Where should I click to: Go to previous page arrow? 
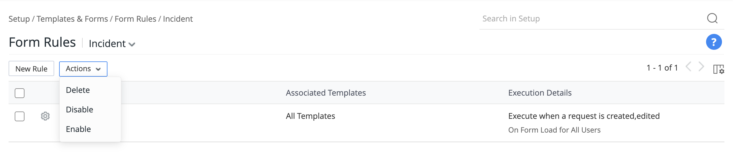pyautogui.click(x=689, y=67)
